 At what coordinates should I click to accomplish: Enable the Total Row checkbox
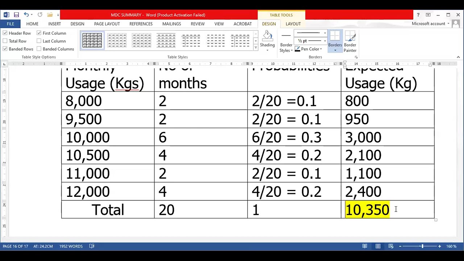[x=5, y=41]
